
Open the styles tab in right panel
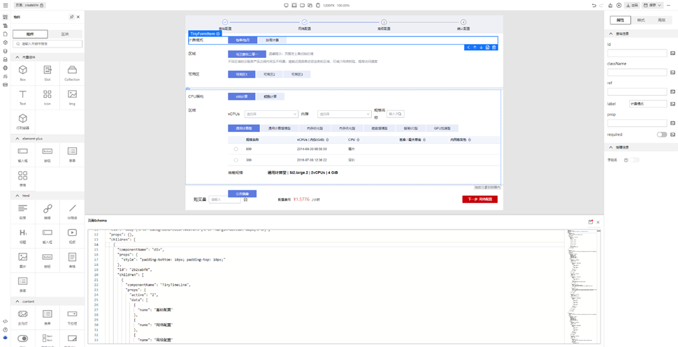pyautogui.click(x=641, y=20)
